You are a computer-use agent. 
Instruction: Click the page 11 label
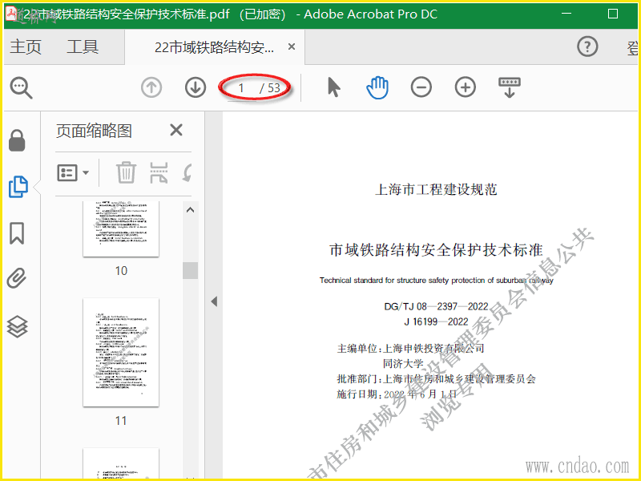pyautogui.click(x=121, y=420)
